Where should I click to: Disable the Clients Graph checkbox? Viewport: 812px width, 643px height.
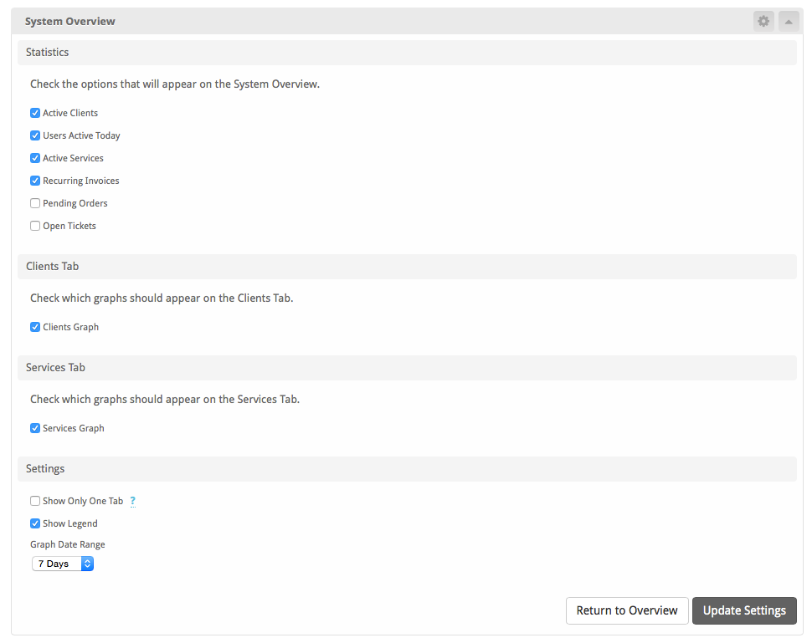[x=35, y=327]
